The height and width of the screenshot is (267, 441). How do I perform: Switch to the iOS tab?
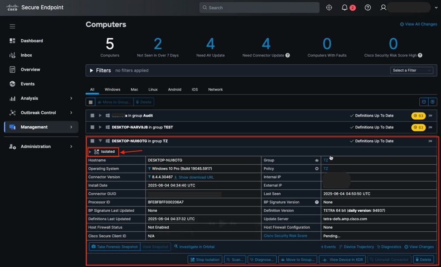[194, 89]
